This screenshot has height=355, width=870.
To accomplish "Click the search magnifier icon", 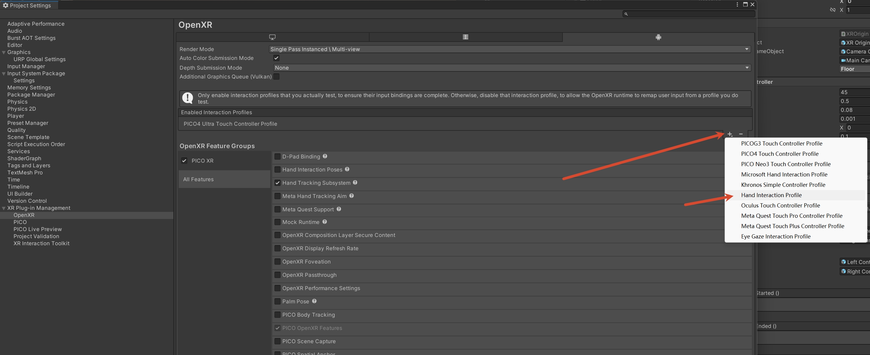I will pos(626,14).
